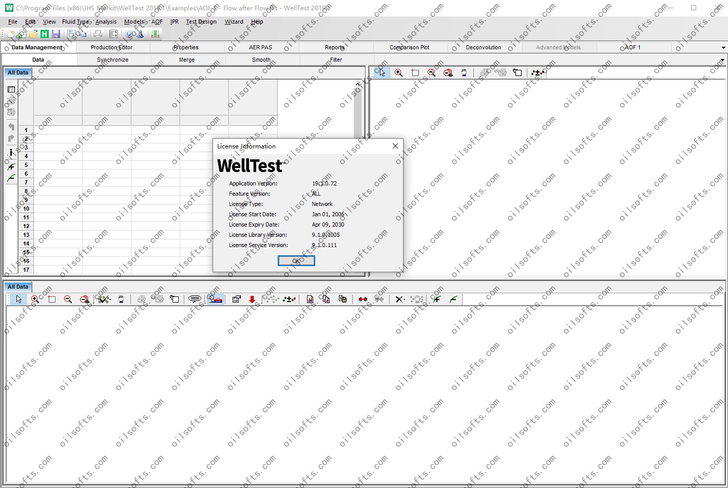Click the Save floppy disk icon
The image size is (728, 488).
pos(56,34)
